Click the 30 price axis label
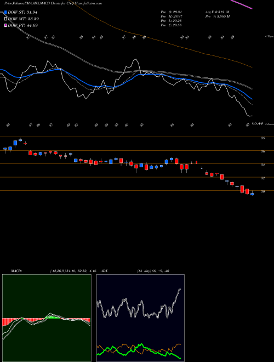 (262, 191)
